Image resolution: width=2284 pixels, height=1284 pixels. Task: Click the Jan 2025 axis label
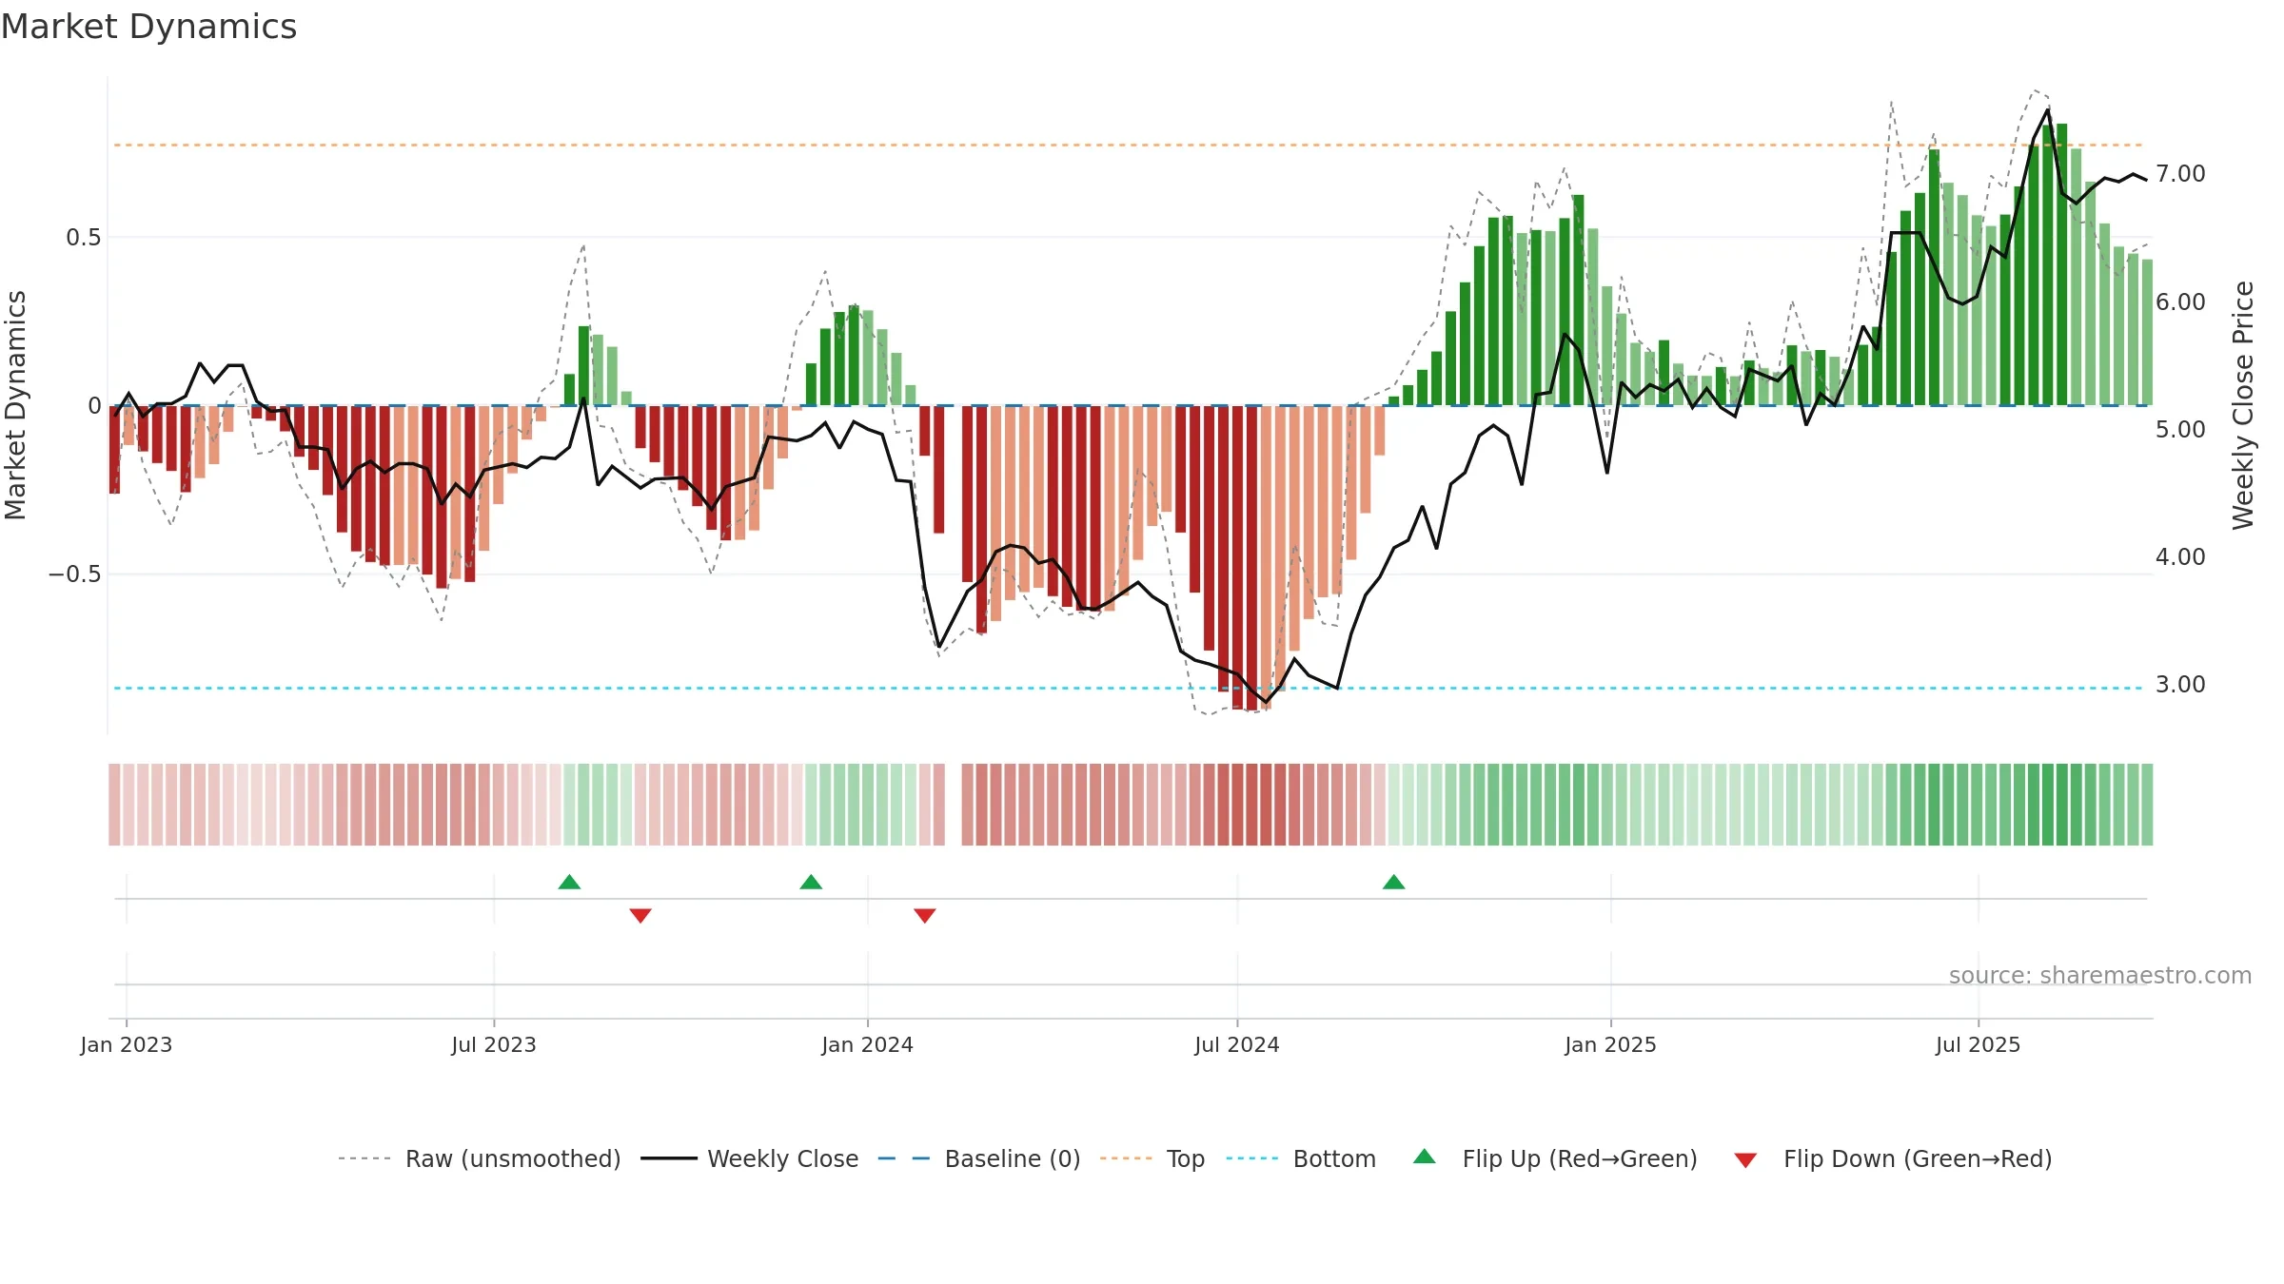tap(1610, 1044)
